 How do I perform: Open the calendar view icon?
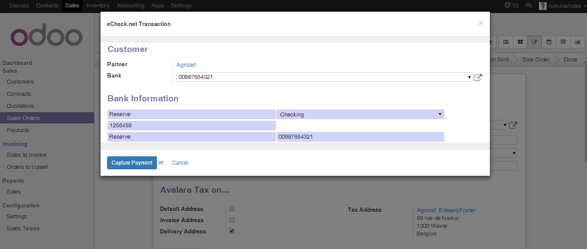click(549, 42)
